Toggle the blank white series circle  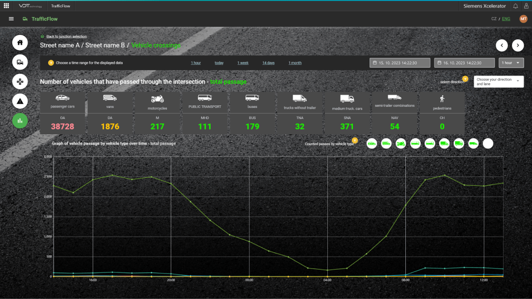point(488,144)
